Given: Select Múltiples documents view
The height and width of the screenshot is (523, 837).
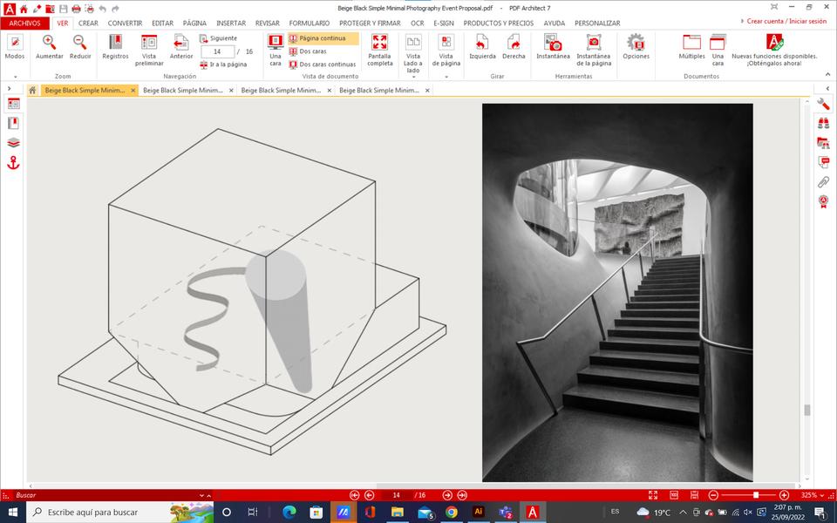Looking at the screenshot, I should [x=691, y=47].
